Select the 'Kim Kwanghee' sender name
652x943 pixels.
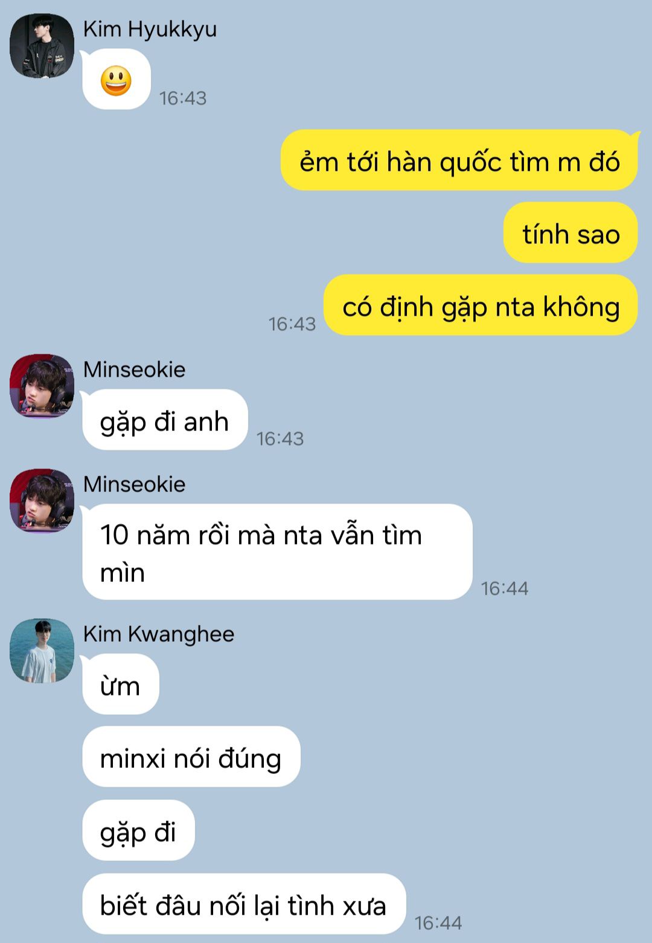click(159, 634)
